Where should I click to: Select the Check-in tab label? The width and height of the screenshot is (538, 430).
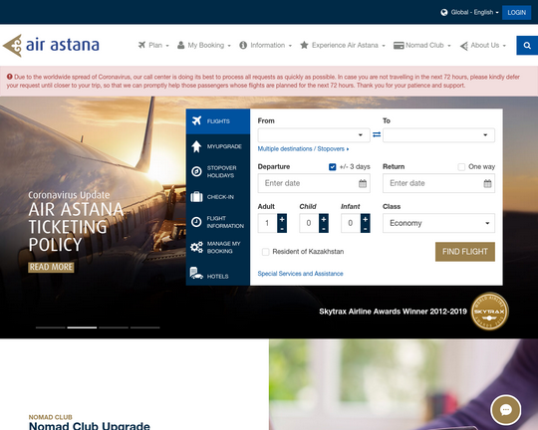220,197
